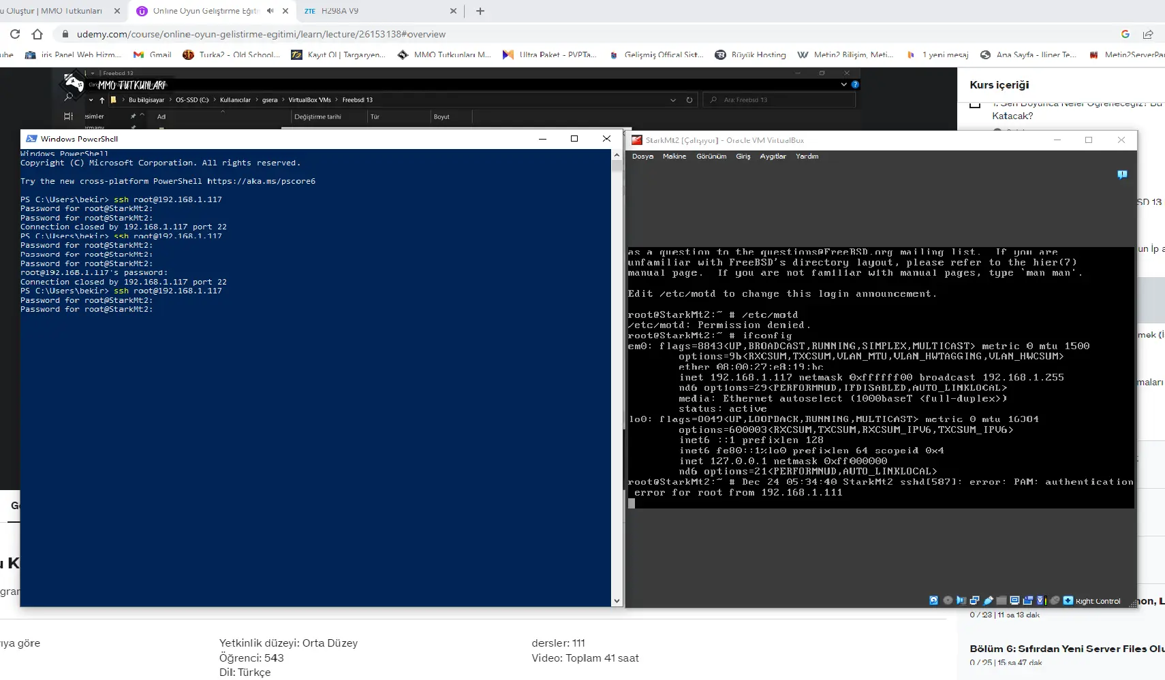
Task: Sort Explorer by Değiştirme tarihi column
Action: pos(317,117)
